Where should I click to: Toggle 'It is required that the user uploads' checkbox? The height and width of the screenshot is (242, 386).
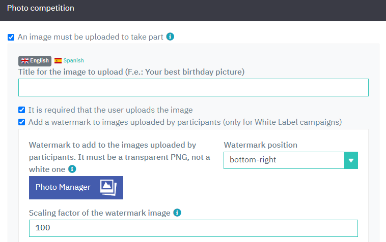coord(22,110)
